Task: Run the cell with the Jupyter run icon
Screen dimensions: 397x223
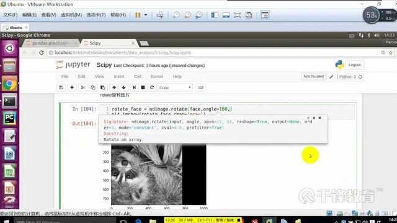Action: [x=134, y=87]
